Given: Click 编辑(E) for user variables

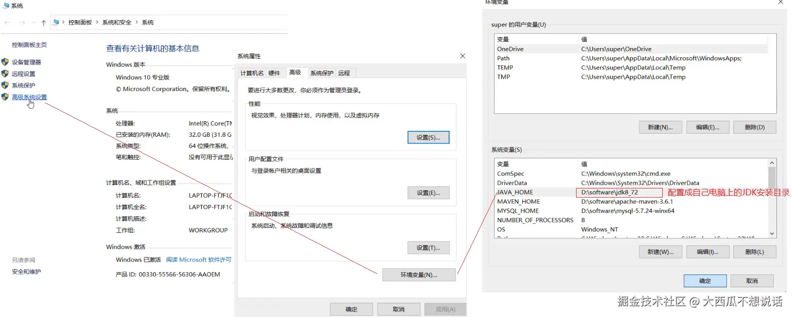Looking at the screenshot, I should (x=708, y=127).
